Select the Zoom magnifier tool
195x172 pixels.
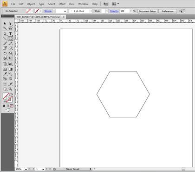click(10, 89)
